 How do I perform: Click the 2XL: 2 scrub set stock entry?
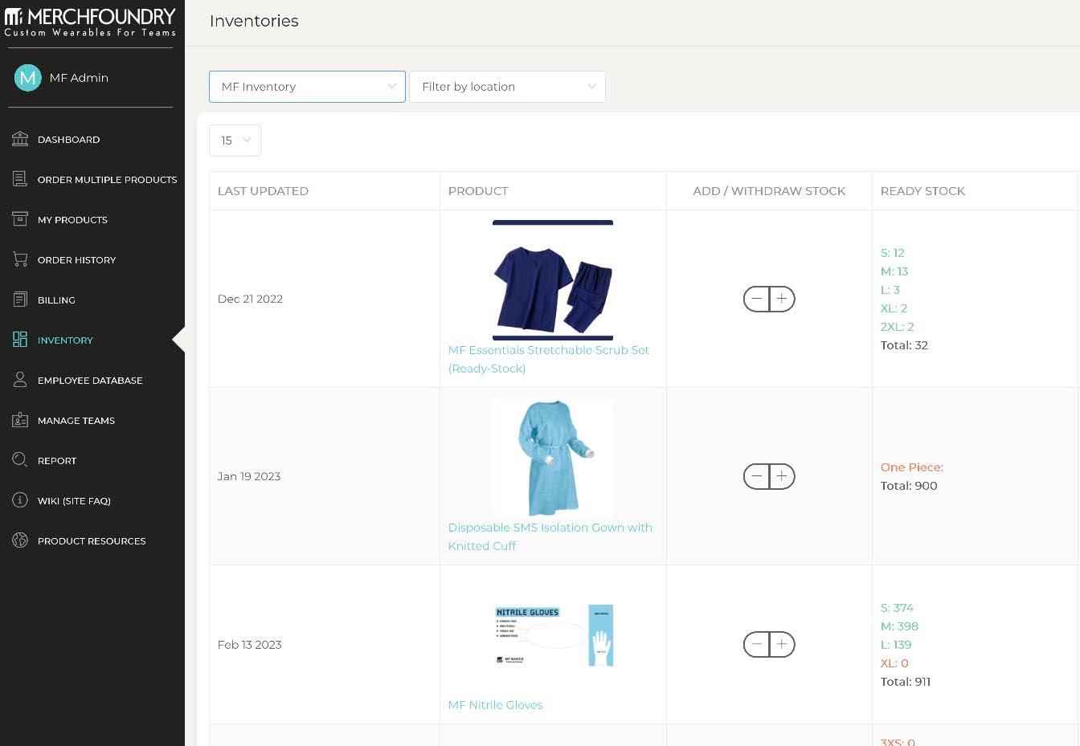pyautogui.click(x=898, y=327)
